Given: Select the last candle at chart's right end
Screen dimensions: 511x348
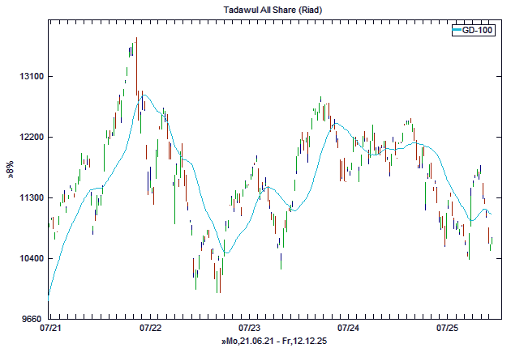Looking at the screenshot, I should (492, 241).
